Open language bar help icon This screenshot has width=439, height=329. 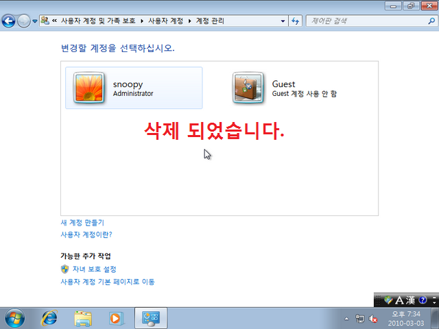[x=423, y=300]
